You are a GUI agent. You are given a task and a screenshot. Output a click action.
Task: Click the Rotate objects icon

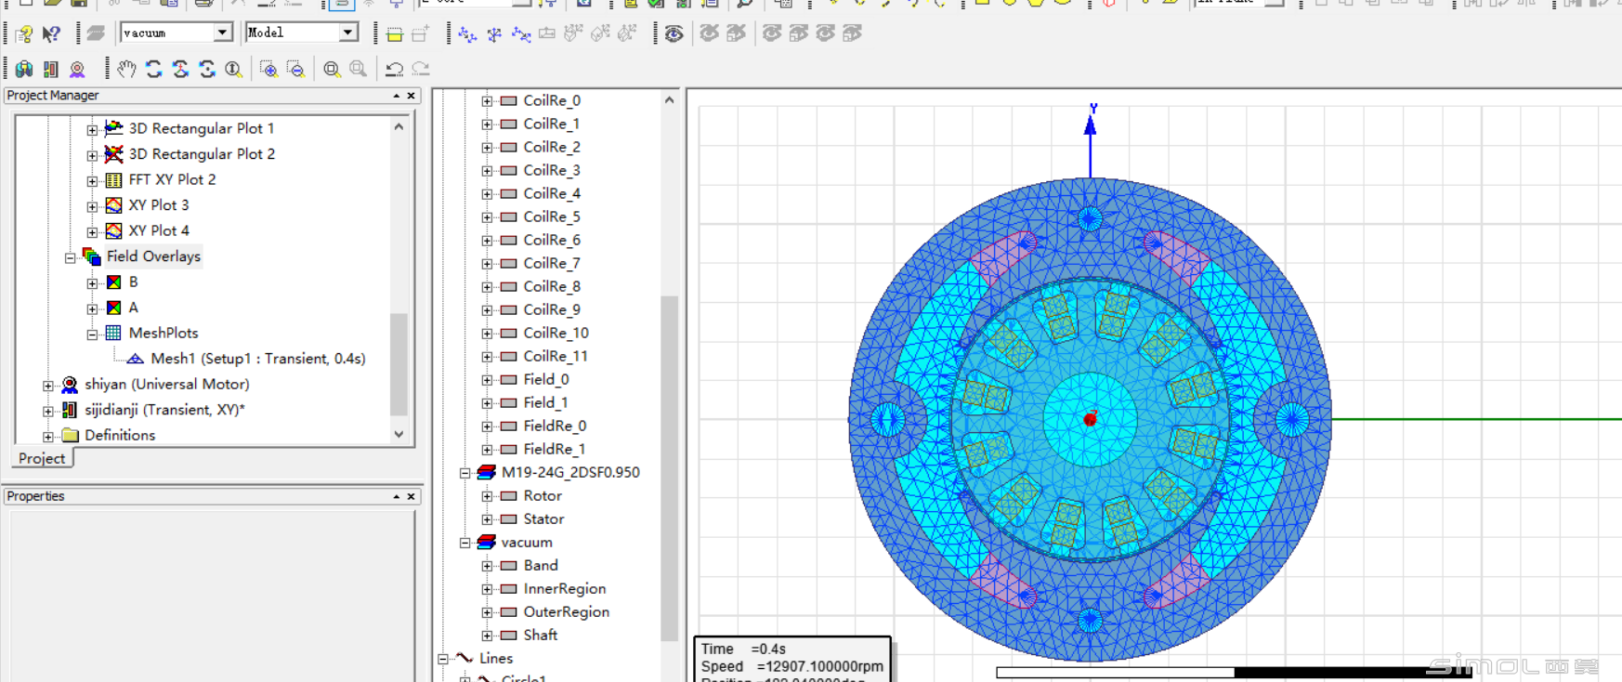click(x=494, y=34)
